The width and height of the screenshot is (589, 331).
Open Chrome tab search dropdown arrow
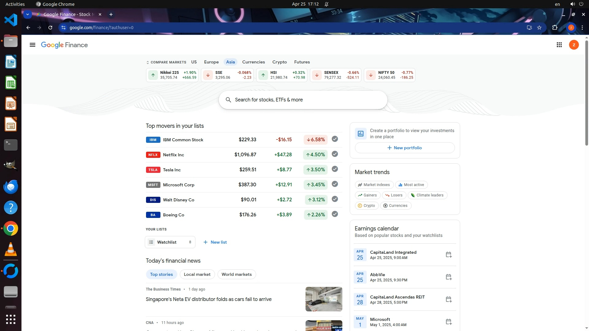point(28,14)
